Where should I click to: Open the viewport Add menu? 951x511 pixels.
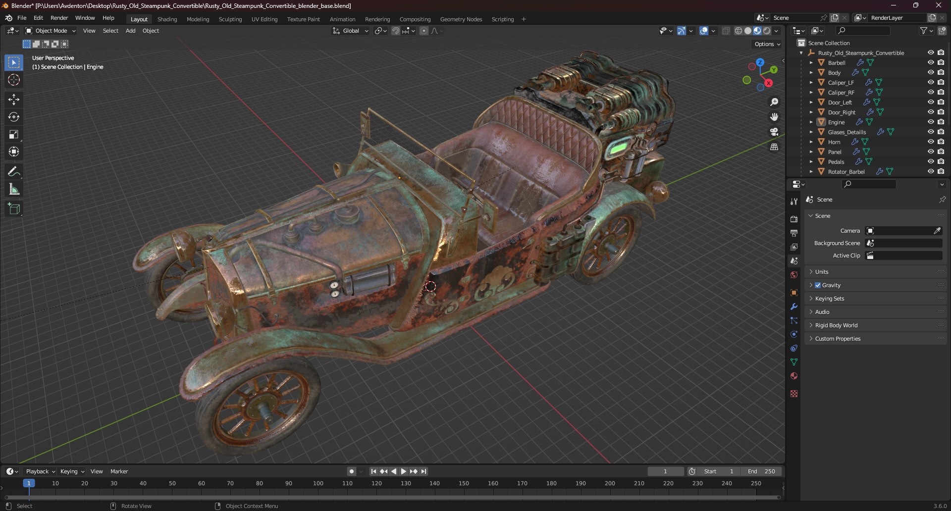coord(130,31)
